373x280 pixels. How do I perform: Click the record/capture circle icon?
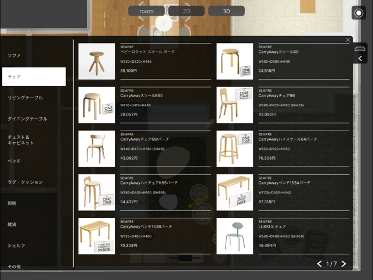358,13
